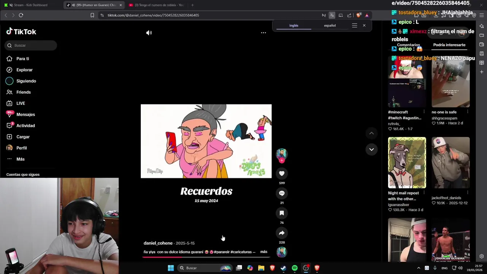
Task: Open the Brave Shields lion icon
Action: (358, 15)
